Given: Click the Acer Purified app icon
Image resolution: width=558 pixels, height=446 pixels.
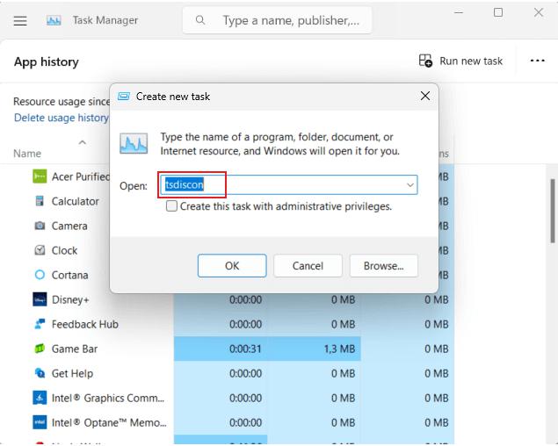Looking at the screenshot, I should coord(40,176).
